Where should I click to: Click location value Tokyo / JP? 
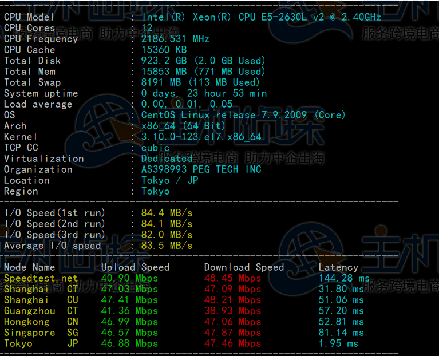click(169, 180)
